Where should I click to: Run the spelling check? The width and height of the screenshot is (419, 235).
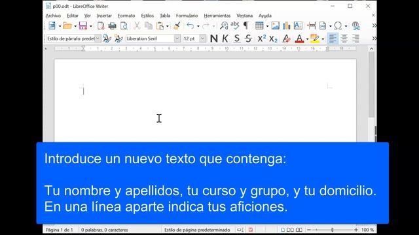(235, 26)
